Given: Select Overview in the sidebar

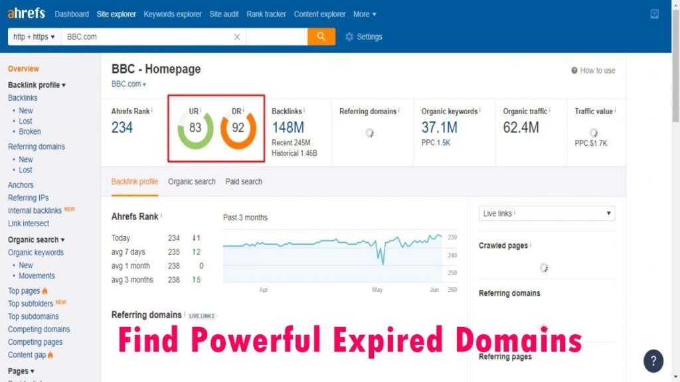Looking at the screenshot, I should pyautogui.click(x=23, y=68).
